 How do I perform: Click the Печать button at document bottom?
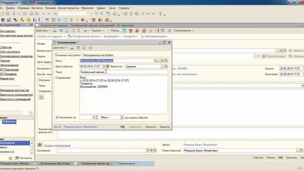coord(271,158)
